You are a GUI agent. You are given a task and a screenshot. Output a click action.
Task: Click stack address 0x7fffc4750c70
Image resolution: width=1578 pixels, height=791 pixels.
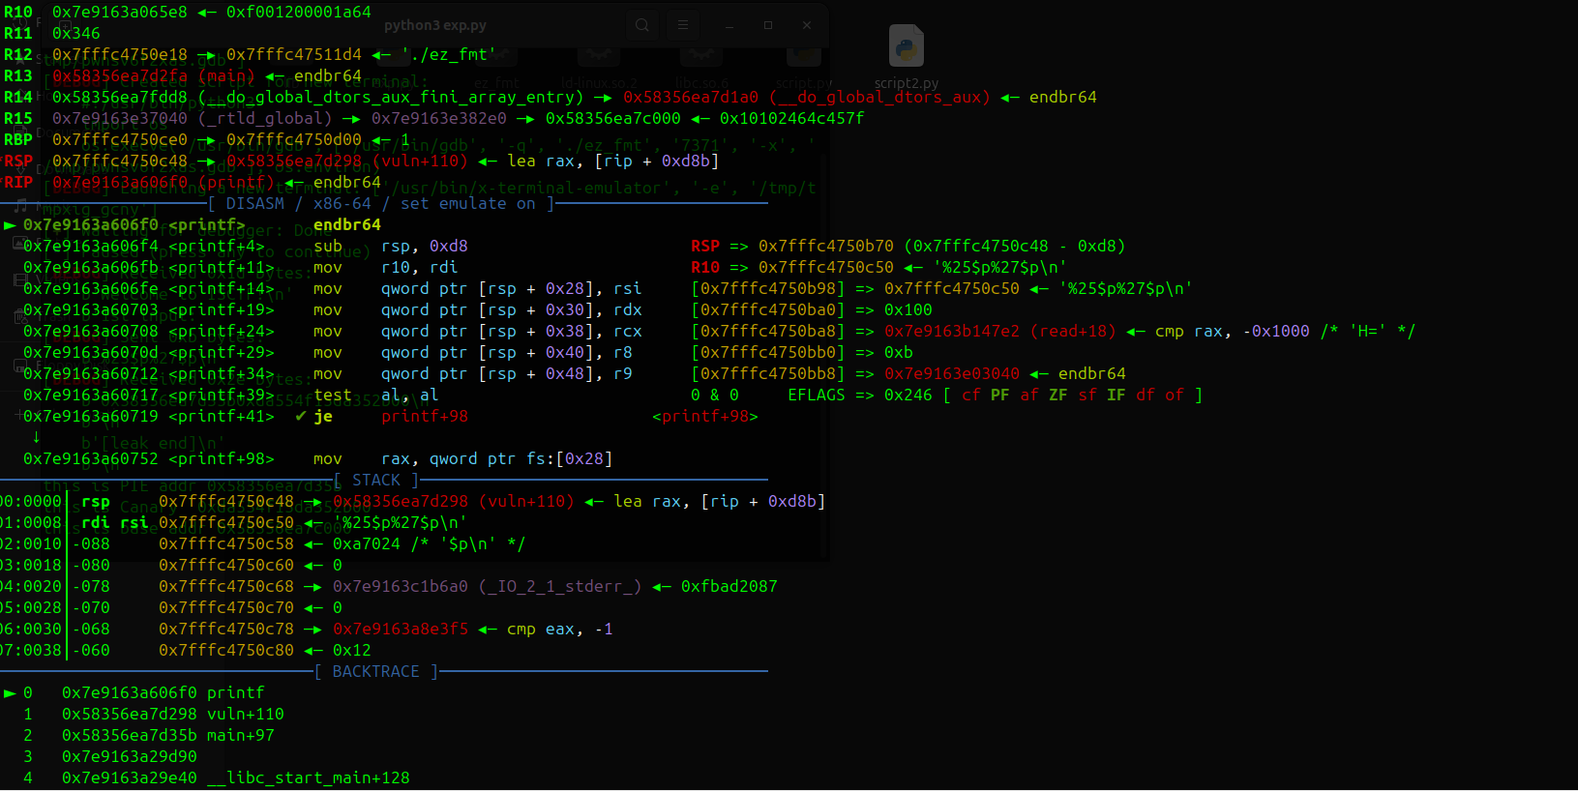(x=226, y=607)
